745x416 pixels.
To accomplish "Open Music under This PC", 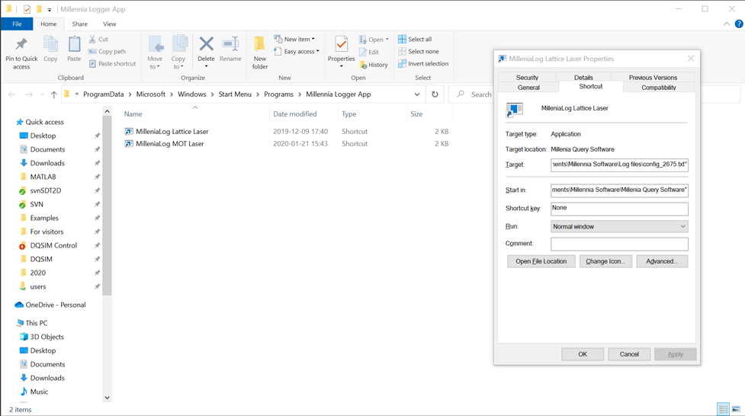I will (x=39, y=392).
